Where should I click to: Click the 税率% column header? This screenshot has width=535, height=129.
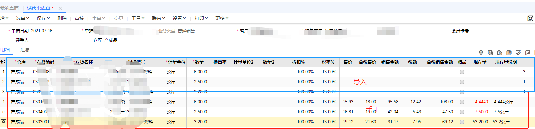(x=328, y=62)
